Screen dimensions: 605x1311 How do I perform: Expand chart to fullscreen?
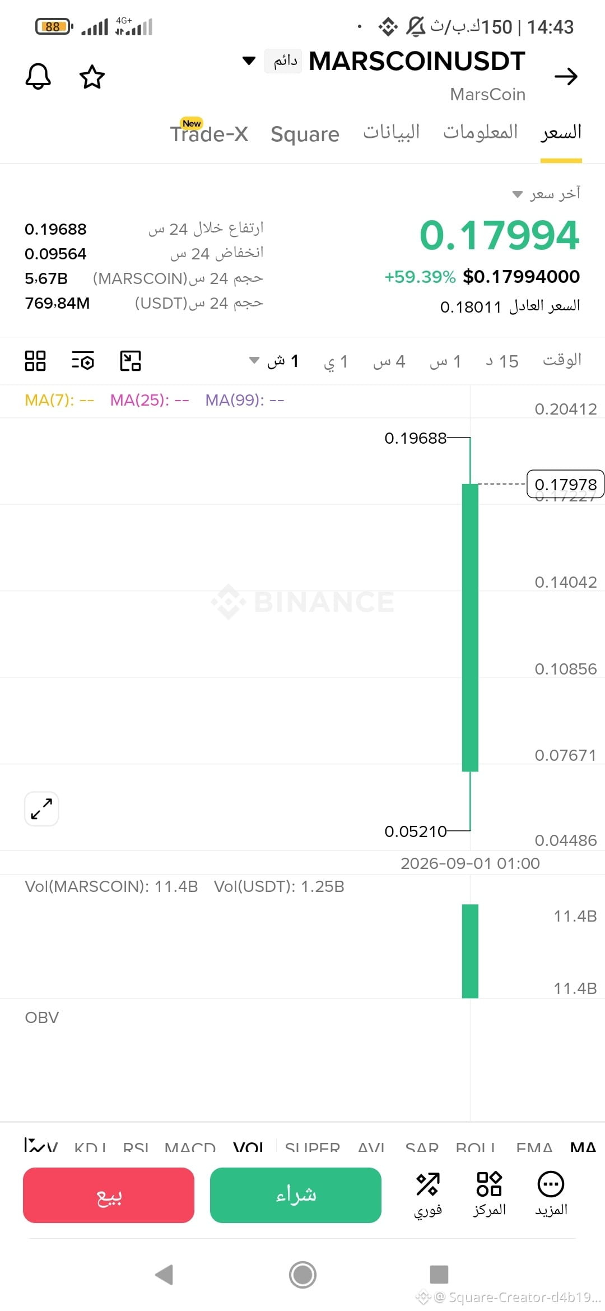point(41,809)
